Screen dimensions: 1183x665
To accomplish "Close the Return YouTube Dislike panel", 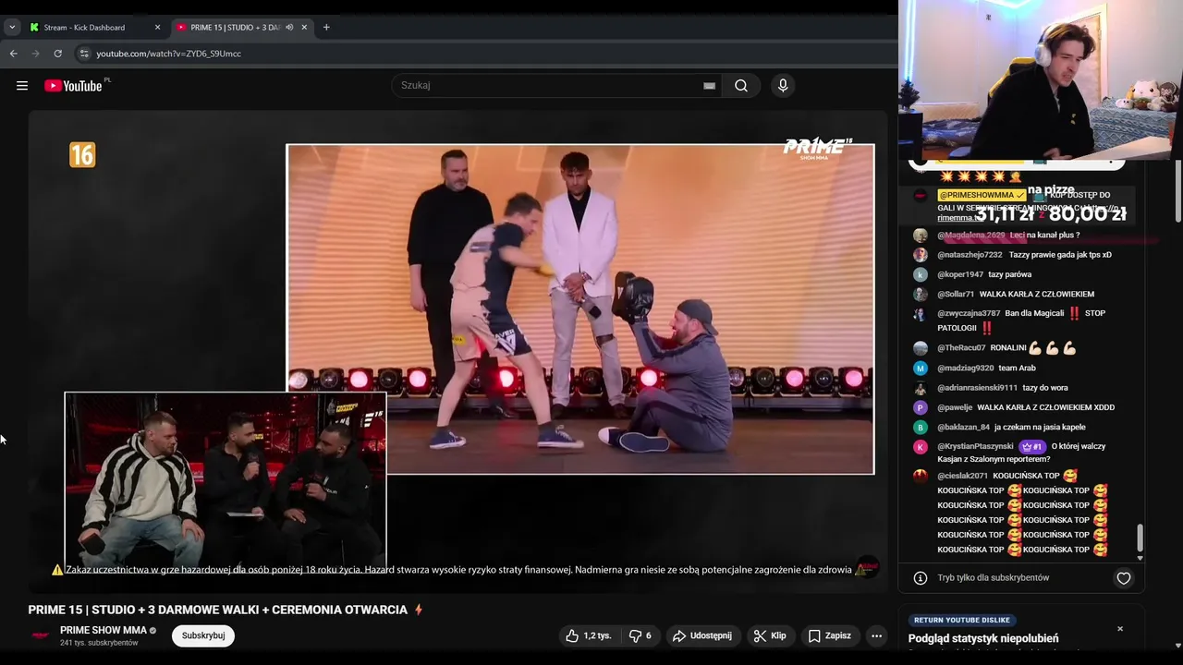I will coord(1120,629).
